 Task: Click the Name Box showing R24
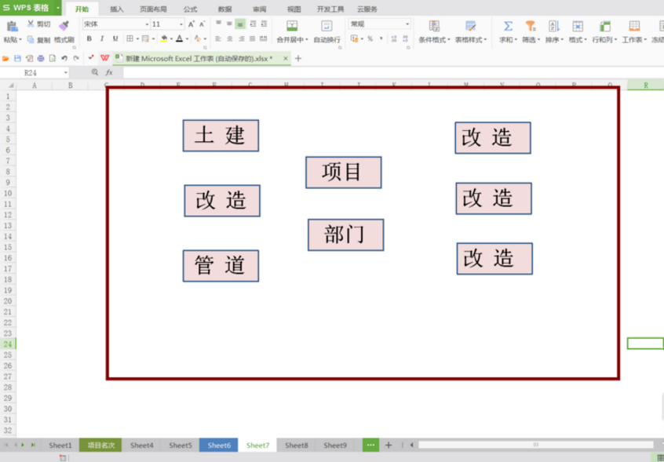point(34,73)
